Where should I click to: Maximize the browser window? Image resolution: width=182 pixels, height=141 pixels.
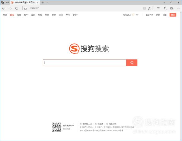[x=171, y=2]
